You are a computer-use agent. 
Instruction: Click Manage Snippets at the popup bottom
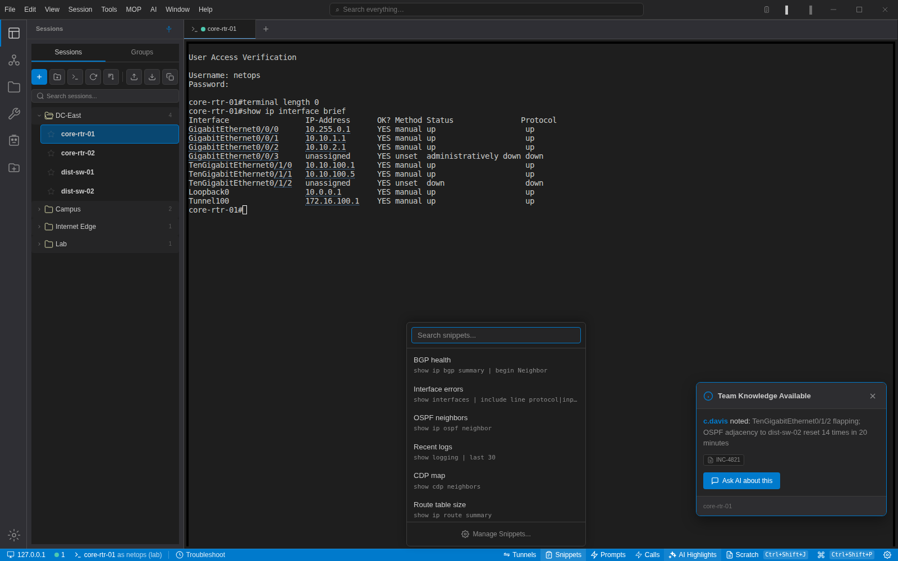click(496, 534)
